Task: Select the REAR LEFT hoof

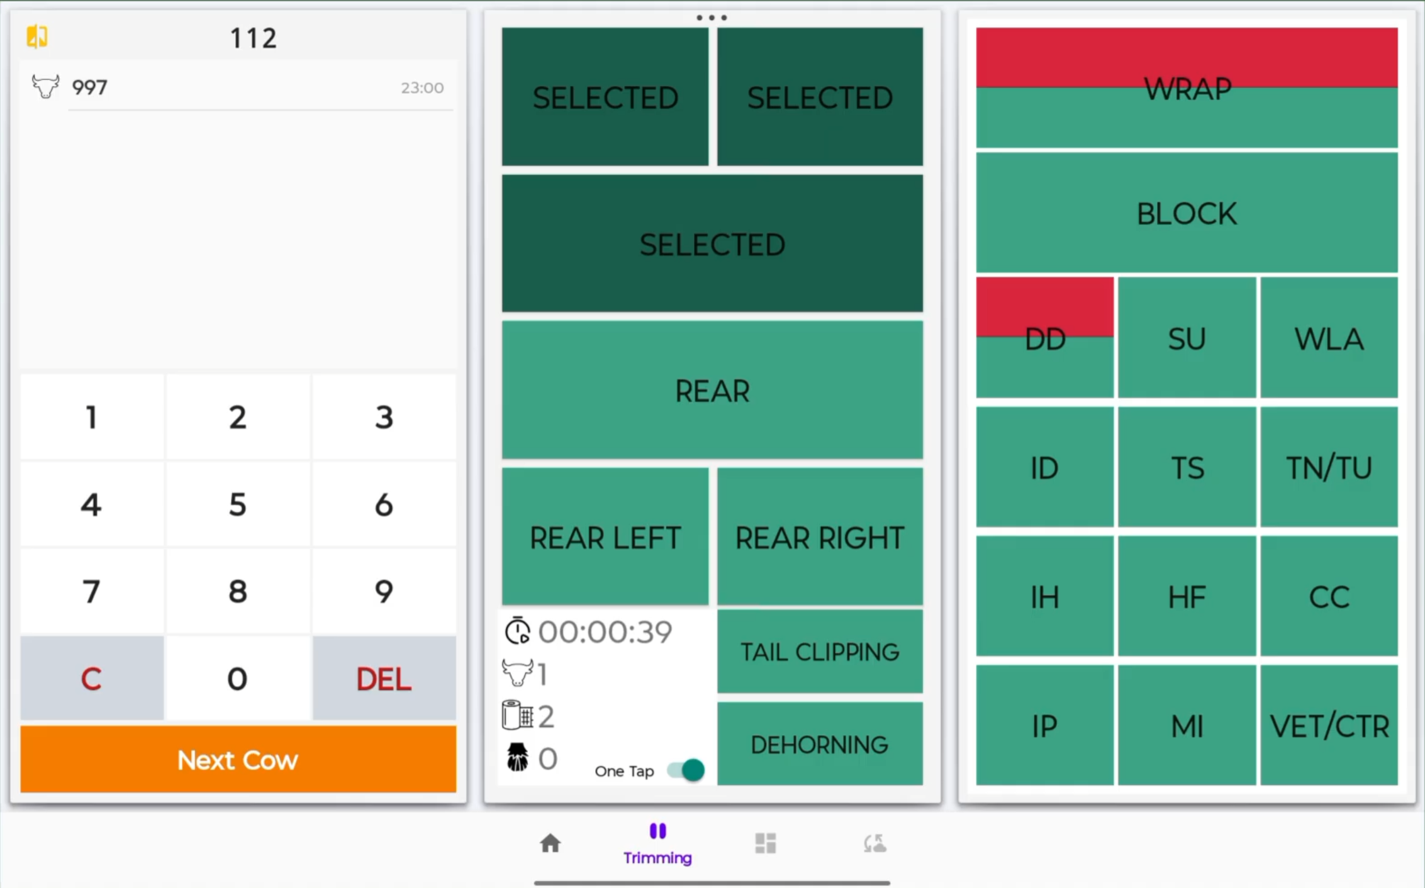Action: point(605,537)
